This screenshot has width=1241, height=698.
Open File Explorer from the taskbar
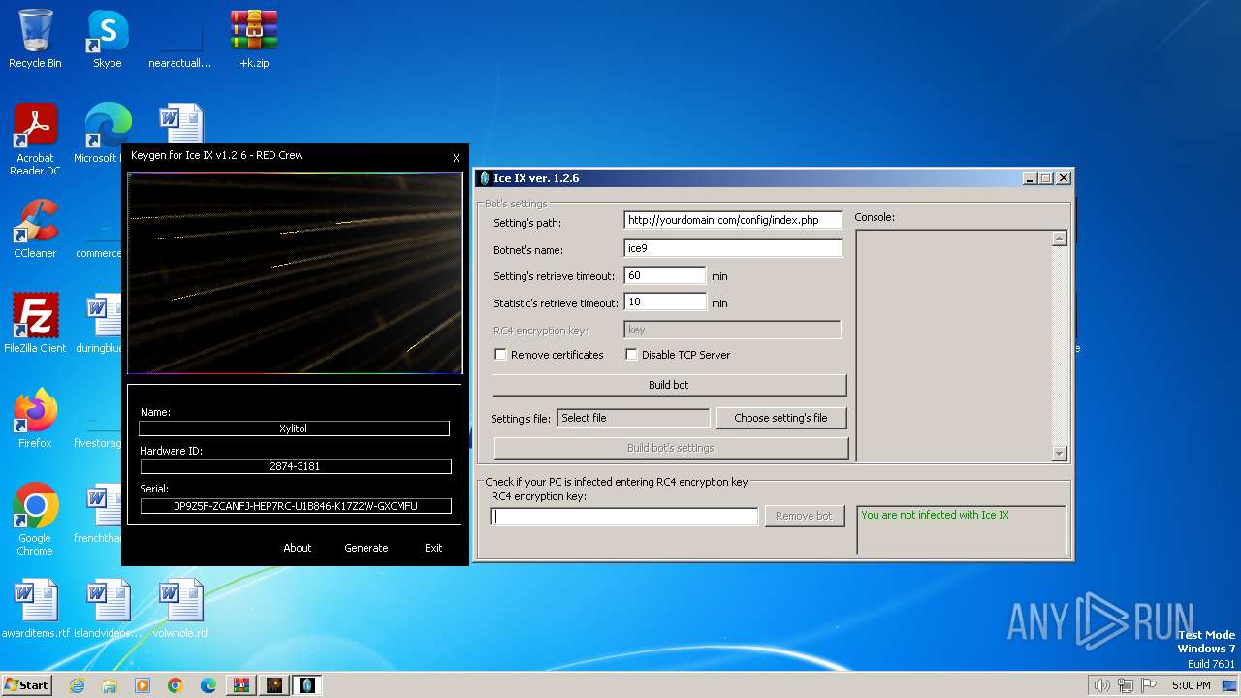(110, 685)
